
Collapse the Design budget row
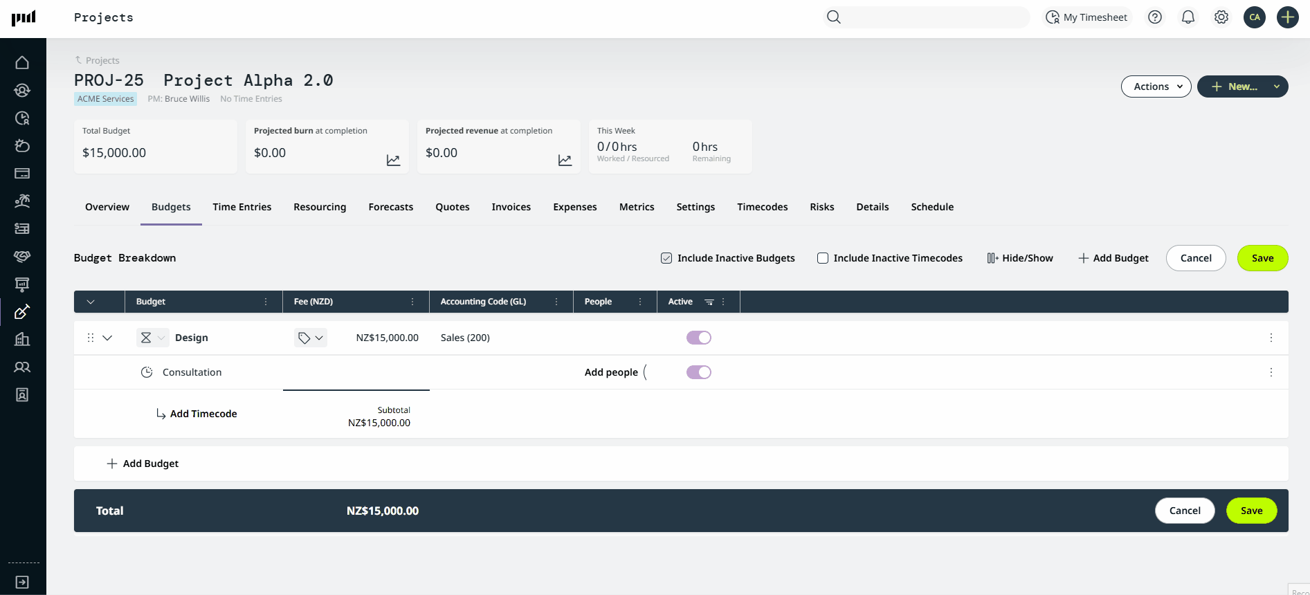tap(107, 338)
